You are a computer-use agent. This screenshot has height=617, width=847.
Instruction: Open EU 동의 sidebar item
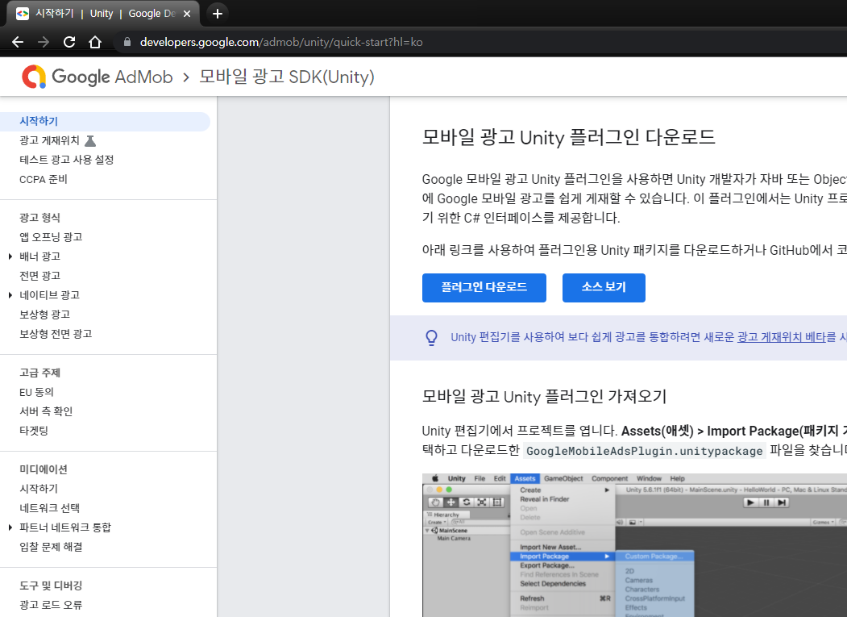coord(37,392)
